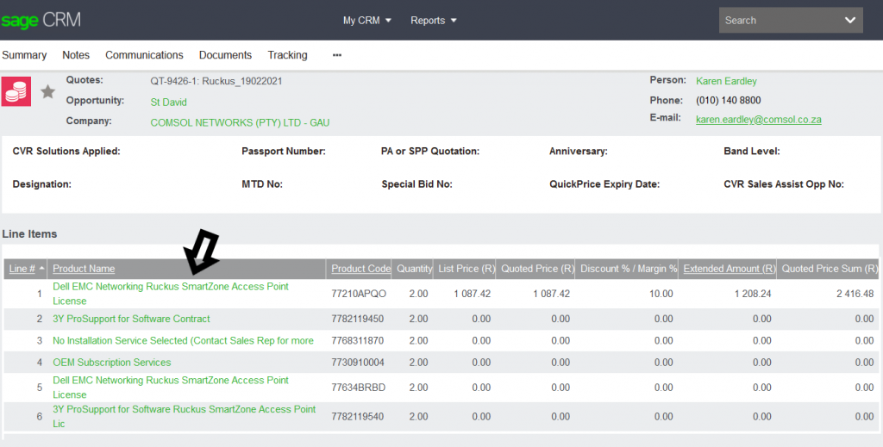883x447 pixels.
Task: Click the red quotes coins icon
Action: tap(16, 91)
